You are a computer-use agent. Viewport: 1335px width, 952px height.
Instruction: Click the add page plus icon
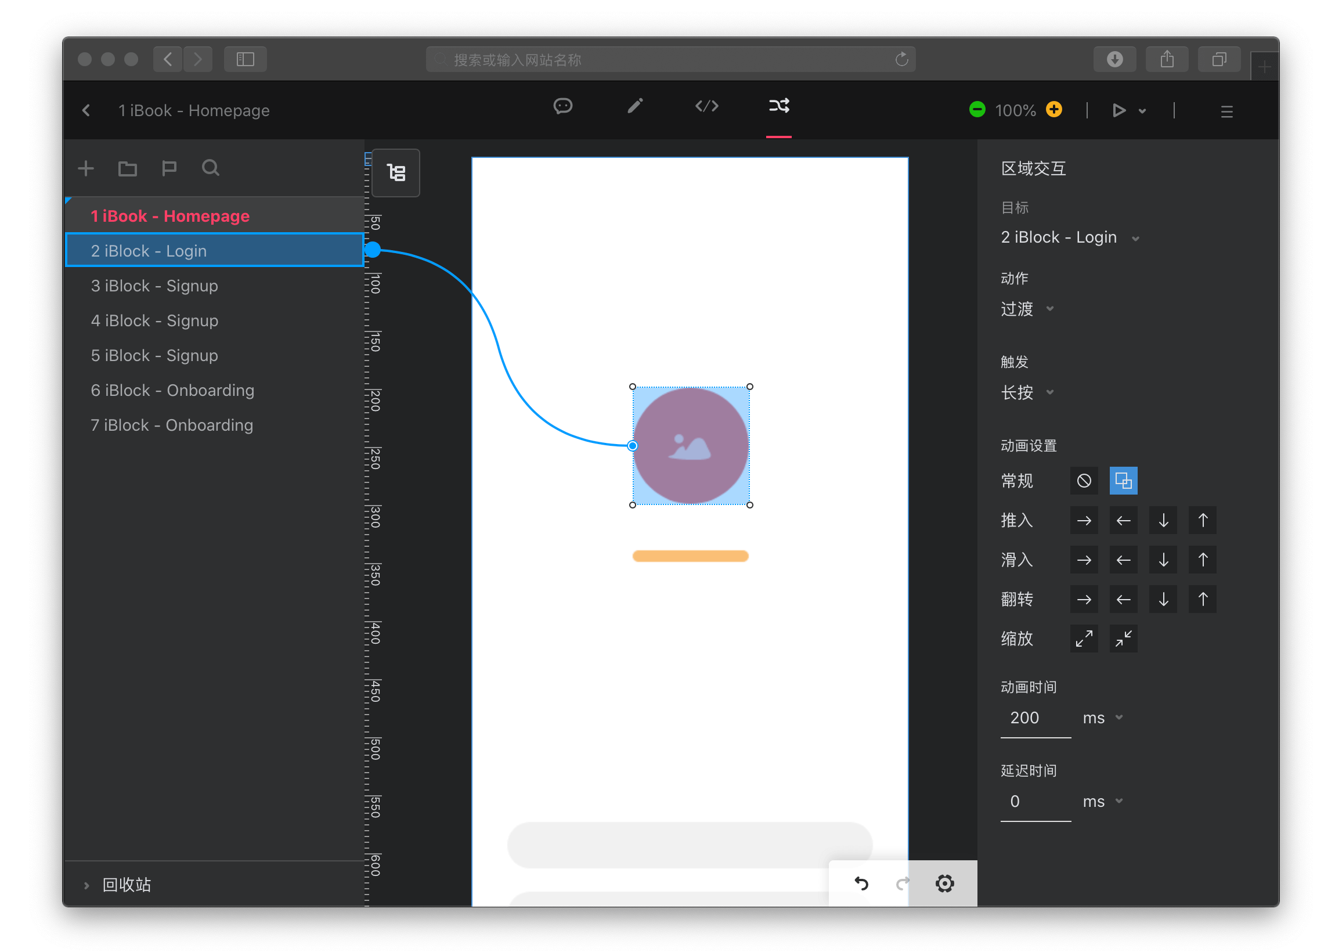click(86, 169)
